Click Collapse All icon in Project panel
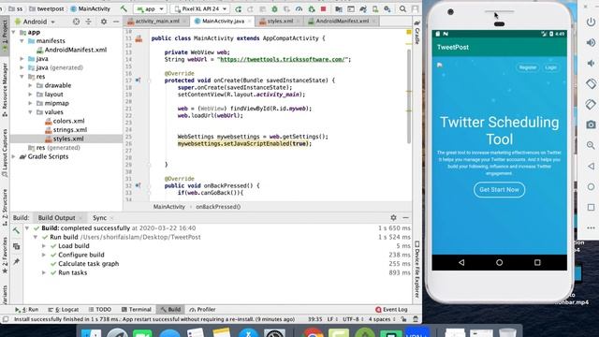Image resolution: width=599 pixels, height=337 pixels. pyautogui.click(x=89, y=22)
